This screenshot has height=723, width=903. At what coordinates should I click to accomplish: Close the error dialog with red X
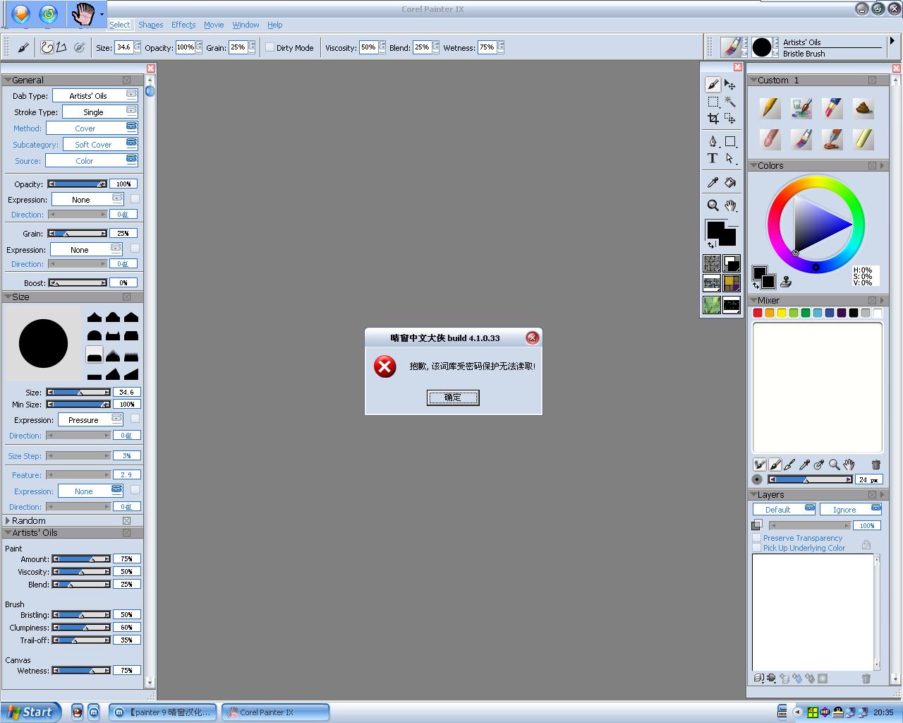(x=533, y=337)
